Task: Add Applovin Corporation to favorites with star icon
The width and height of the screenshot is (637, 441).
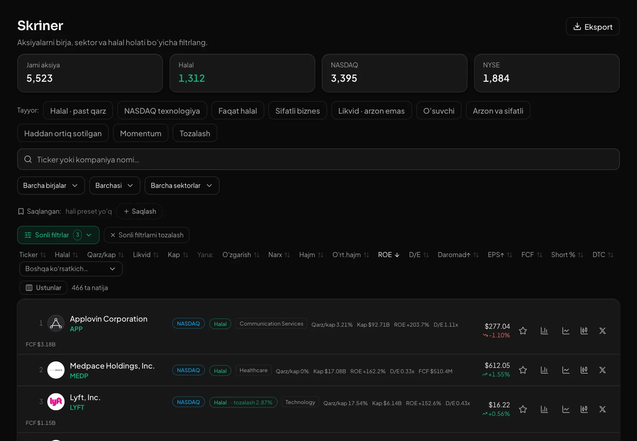Action: (x=523, y=331)
